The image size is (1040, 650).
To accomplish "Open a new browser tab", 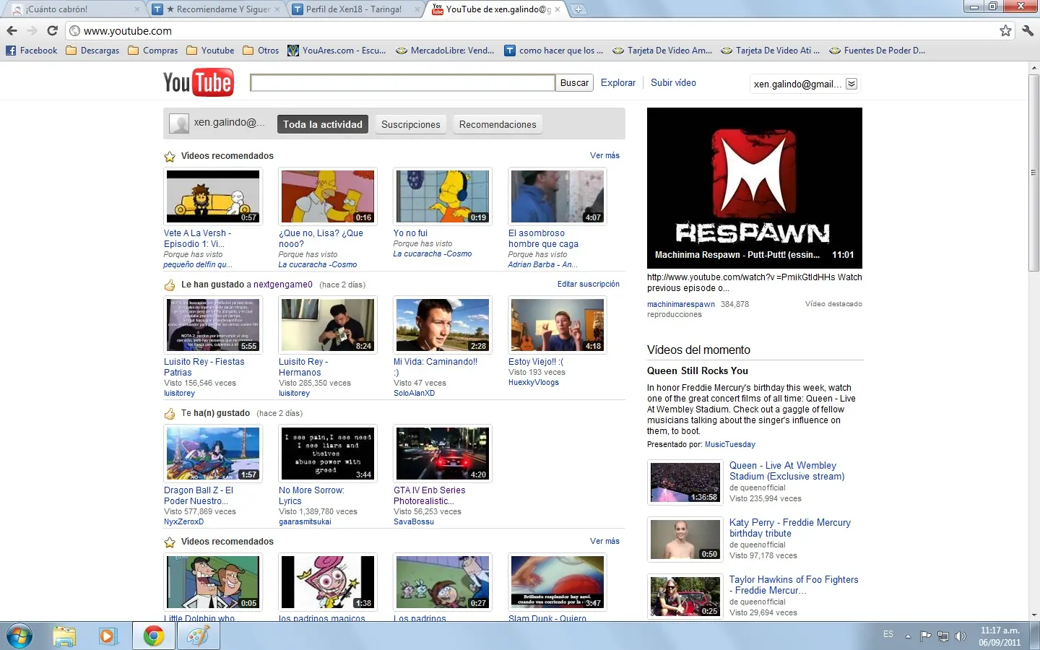I will 578,9.
